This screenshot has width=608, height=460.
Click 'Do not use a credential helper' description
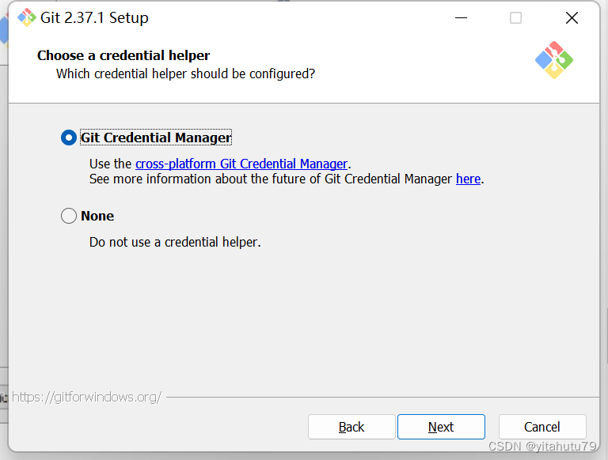click(175, 242)
